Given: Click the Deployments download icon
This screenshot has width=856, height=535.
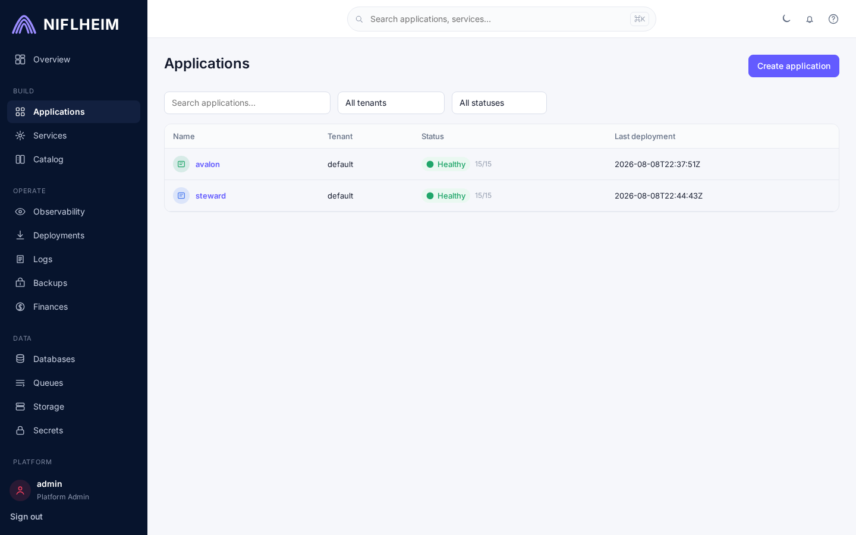Looking at the screenshot, I should [x=20, y=235].
